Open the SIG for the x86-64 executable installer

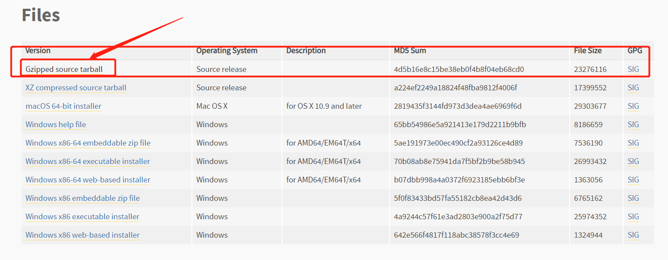pyautogui.click(x=633, y=161)
